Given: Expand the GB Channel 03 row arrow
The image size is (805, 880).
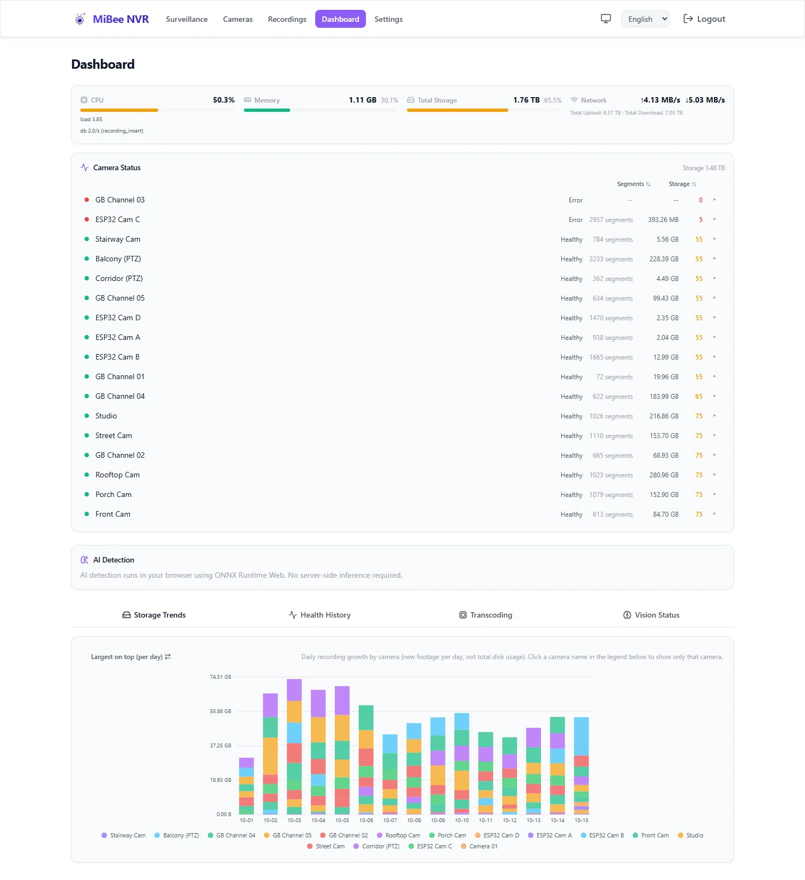Looking at the screenshot, I should [714, 200].
